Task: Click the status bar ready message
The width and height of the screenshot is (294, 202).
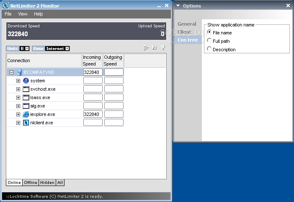Action: point(54,197)
